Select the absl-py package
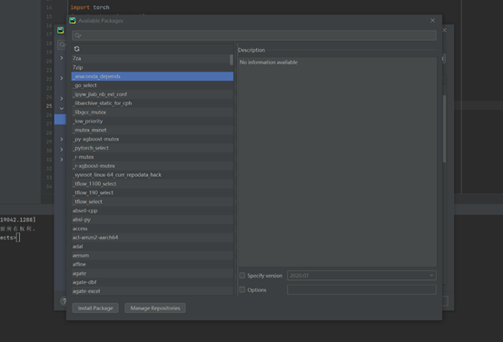The image size is (503, 342). (x=152, y=220)
